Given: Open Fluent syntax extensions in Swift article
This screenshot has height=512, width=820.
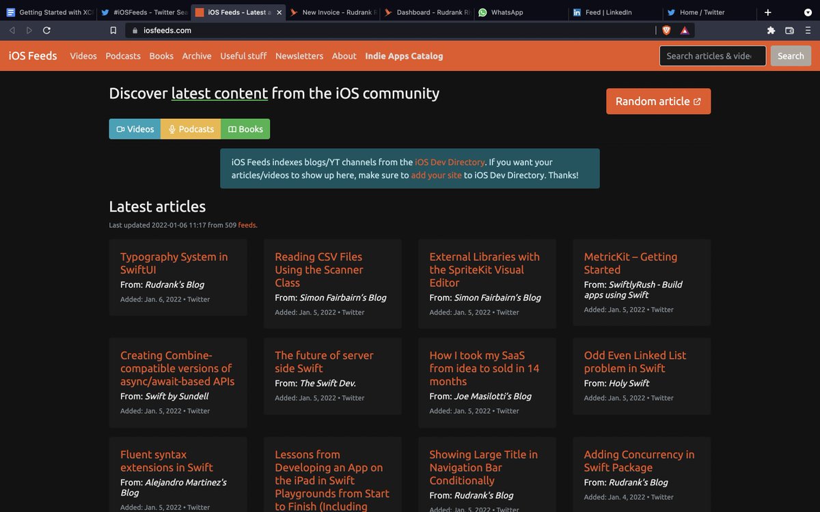Looking at the screenshot, I should (167, 461).
